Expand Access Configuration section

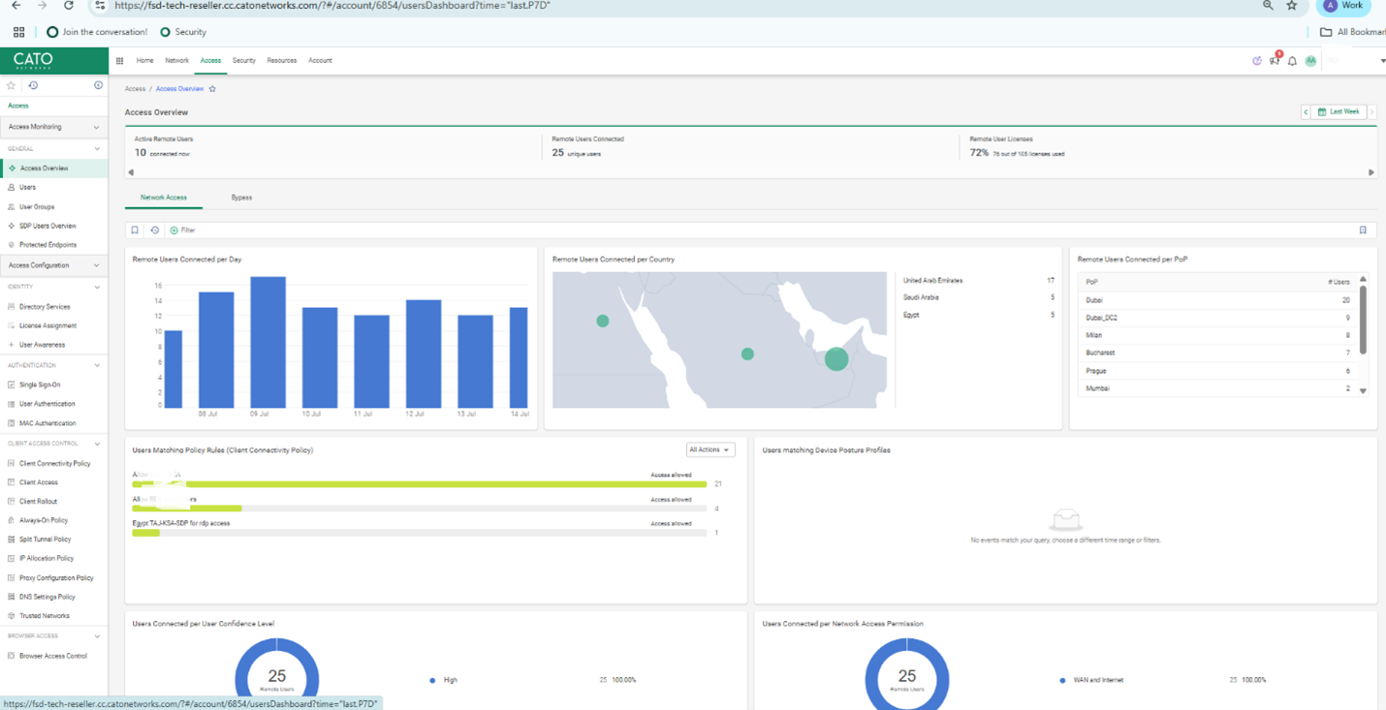pyautogui.click(x=54, y=265)
